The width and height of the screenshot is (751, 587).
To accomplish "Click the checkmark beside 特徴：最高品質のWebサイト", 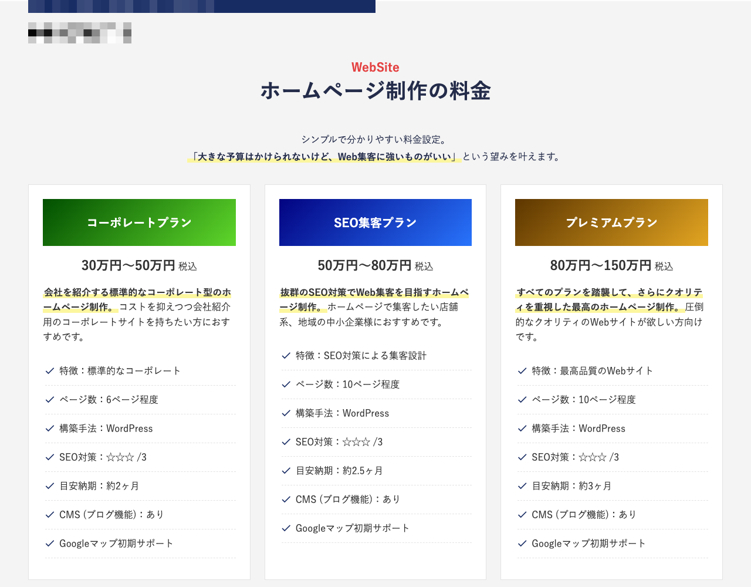I will 522,371.
